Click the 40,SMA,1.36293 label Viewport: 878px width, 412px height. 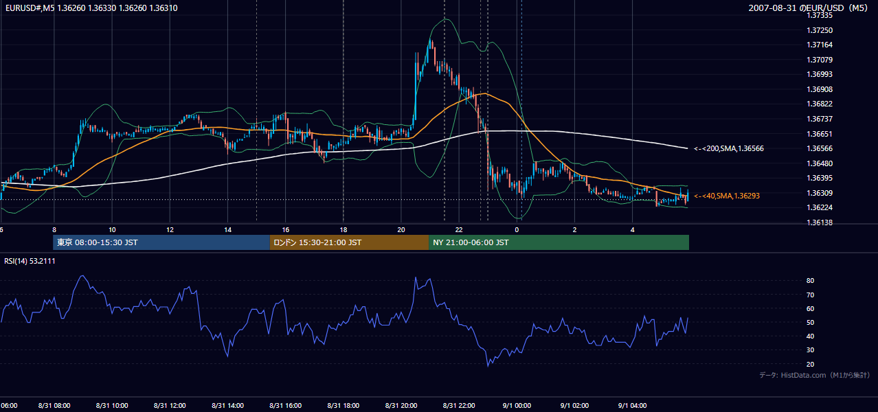tap(726, 196)
